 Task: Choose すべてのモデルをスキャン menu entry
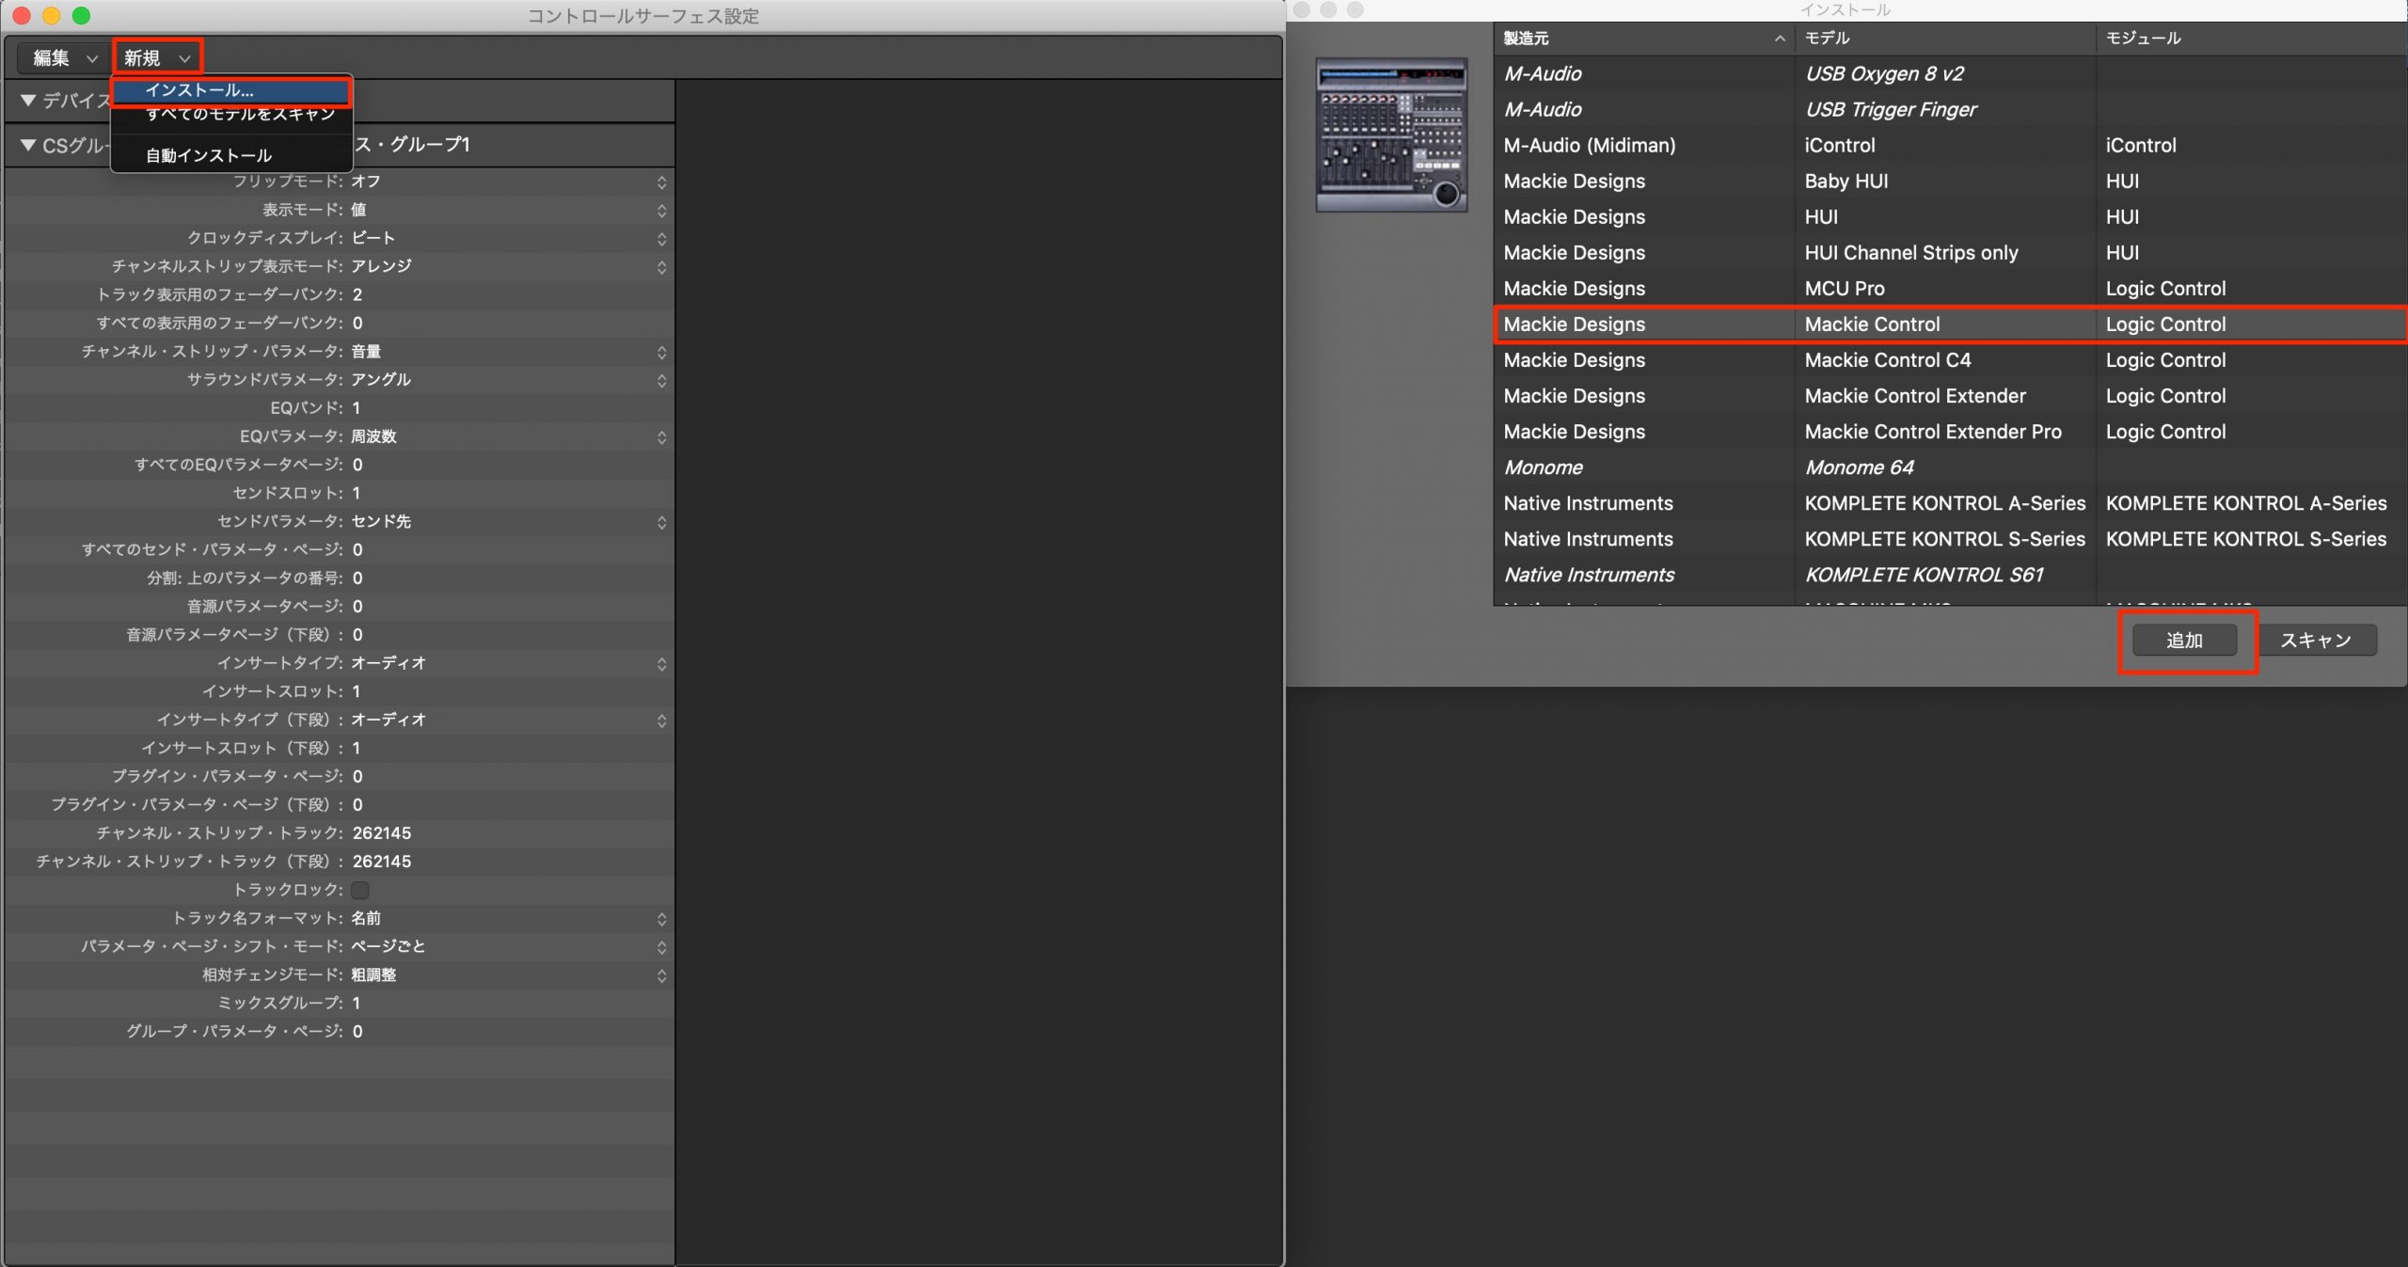[x=231, y=114]
